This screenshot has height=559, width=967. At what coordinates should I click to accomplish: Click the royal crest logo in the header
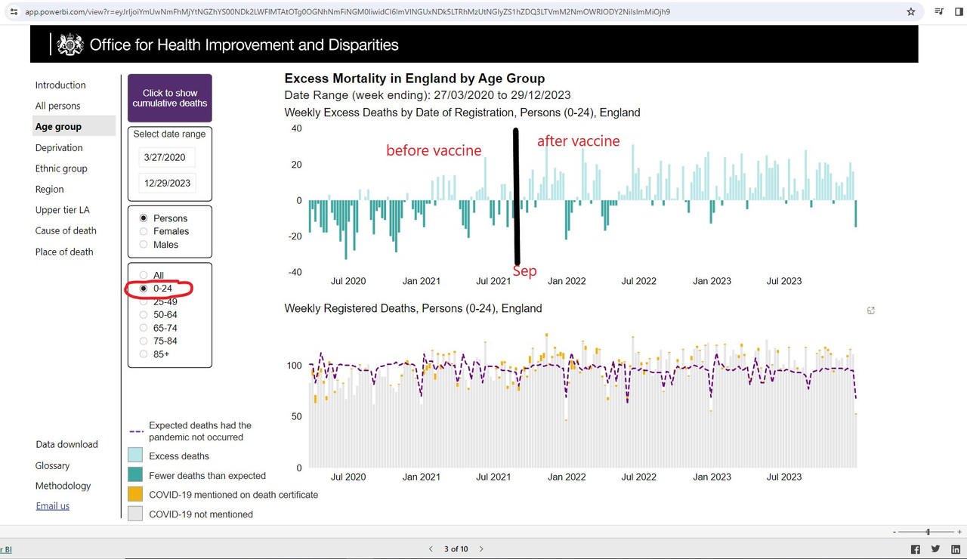tap(70, 45)
